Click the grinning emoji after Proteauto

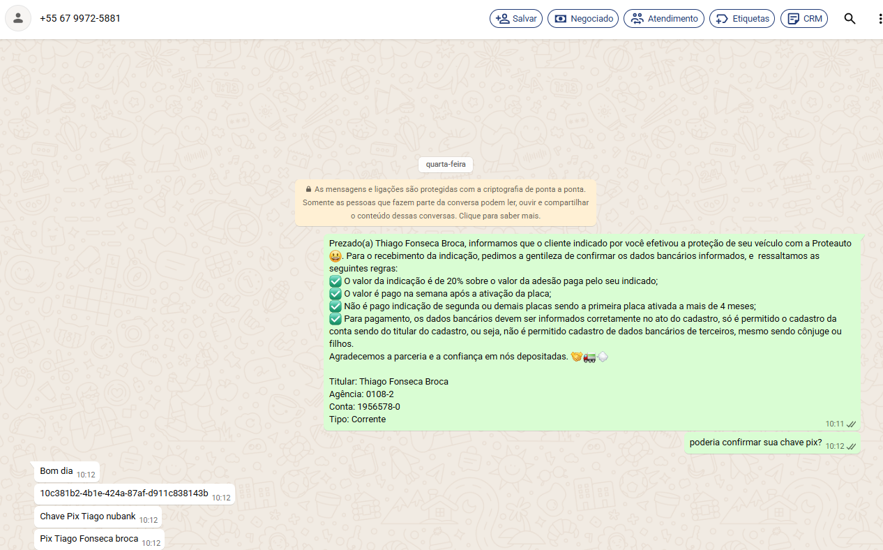(336, 256)
